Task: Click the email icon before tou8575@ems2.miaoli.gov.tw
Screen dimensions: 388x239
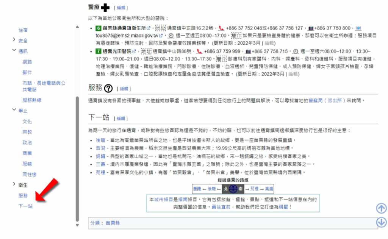Action: pyautogui.click(x=358, y=28)
